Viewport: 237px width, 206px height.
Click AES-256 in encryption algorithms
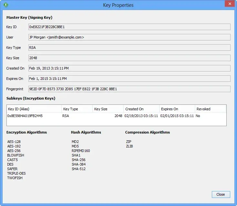(x=14, y=151)
